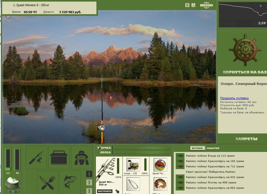Click the ship wheel return to base icon
The height and width of the screenshot is (194, 267).
(245, 49)
